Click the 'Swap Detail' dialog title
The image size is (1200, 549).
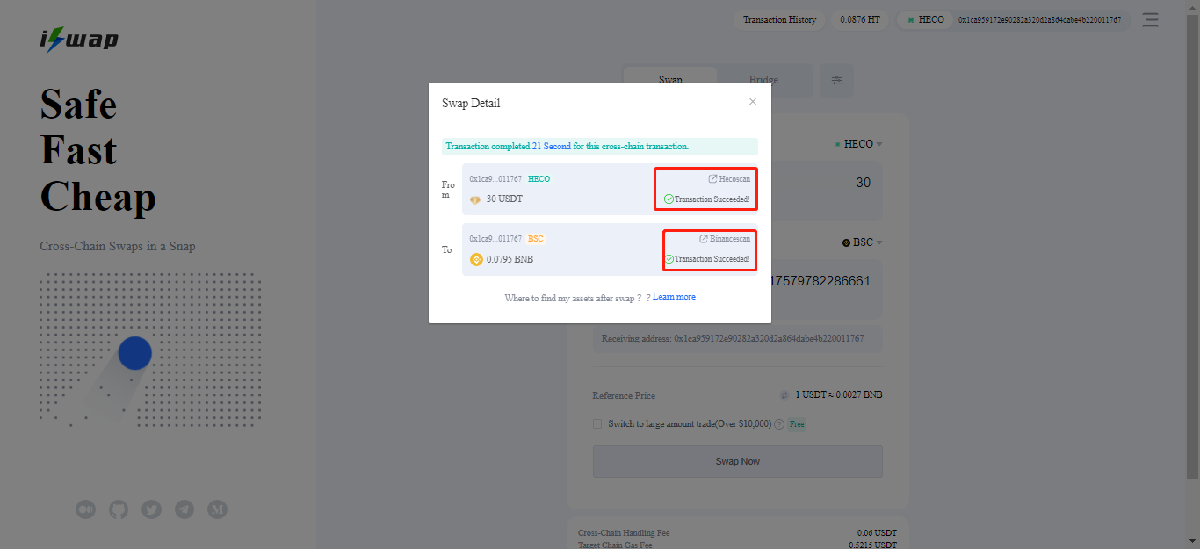(471, 103)
